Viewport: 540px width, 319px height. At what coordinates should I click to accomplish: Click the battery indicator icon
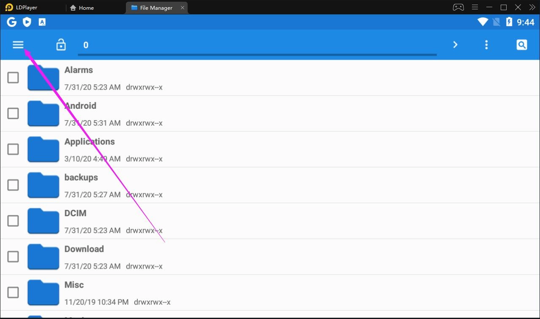click(510, 22)
